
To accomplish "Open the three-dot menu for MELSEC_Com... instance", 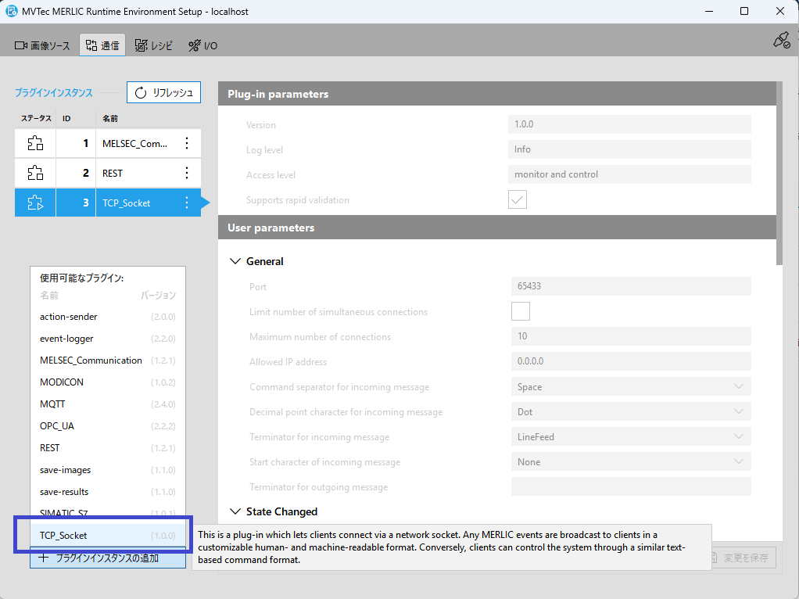I will pos(187,143).
